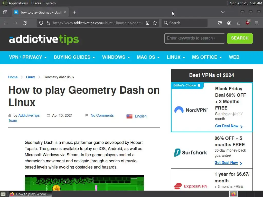Open the No Comments link
The image size is (263, 197).
(x=102, y=115)
